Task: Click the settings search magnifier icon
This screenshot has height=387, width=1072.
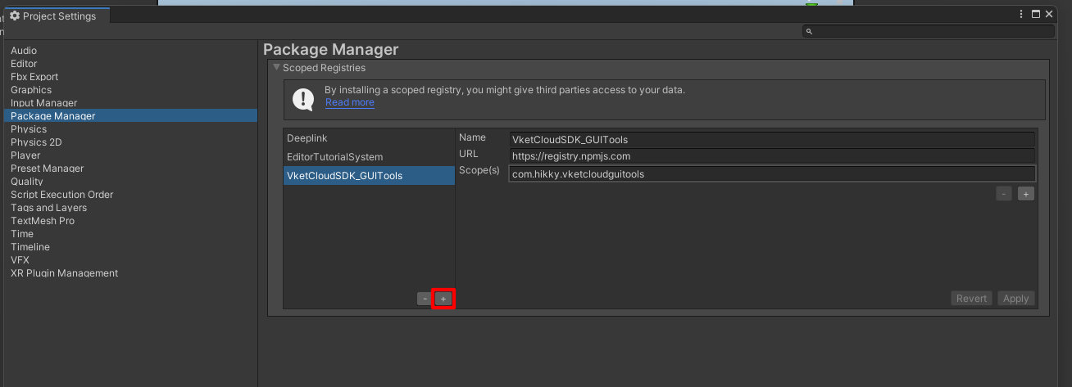Action: [x=809, y=31]
